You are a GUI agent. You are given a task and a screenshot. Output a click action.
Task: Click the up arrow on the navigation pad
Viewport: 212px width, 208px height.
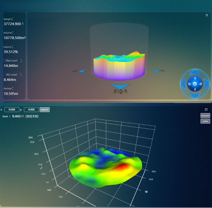(x=195, y=73)
